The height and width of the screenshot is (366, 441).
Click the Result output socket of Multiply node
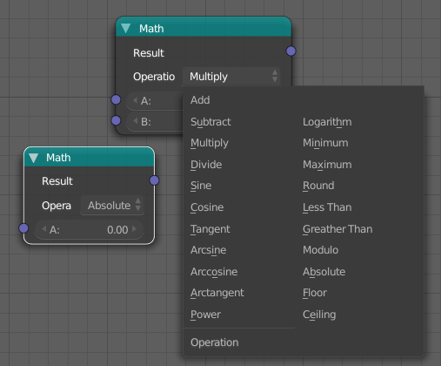[291, 51]
